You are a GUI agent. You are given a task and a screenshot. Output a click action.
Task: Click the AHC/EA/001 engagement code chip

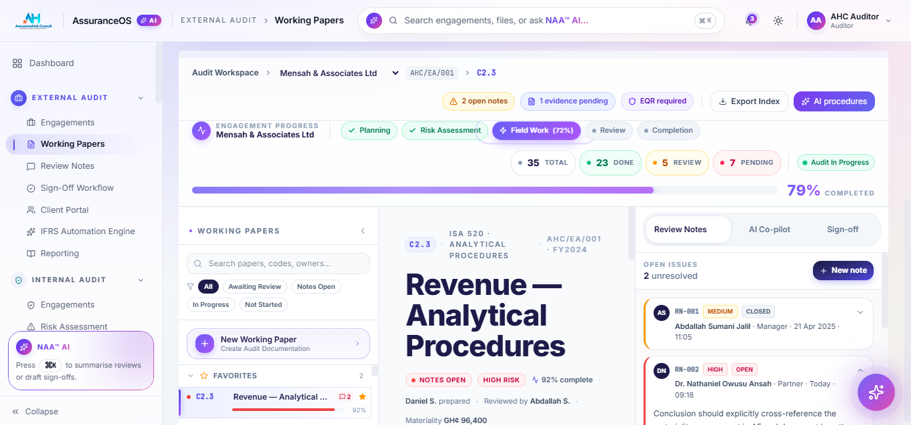point(432,73)
